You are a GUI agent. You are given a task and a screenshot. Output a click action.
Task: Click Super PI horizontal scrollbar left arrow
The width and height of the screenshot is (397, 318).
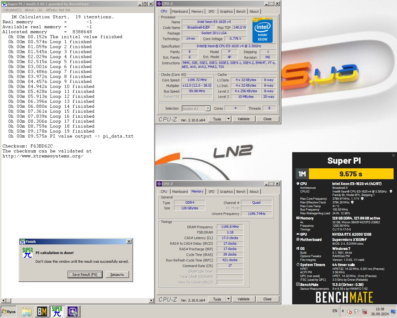click(4, 300)
